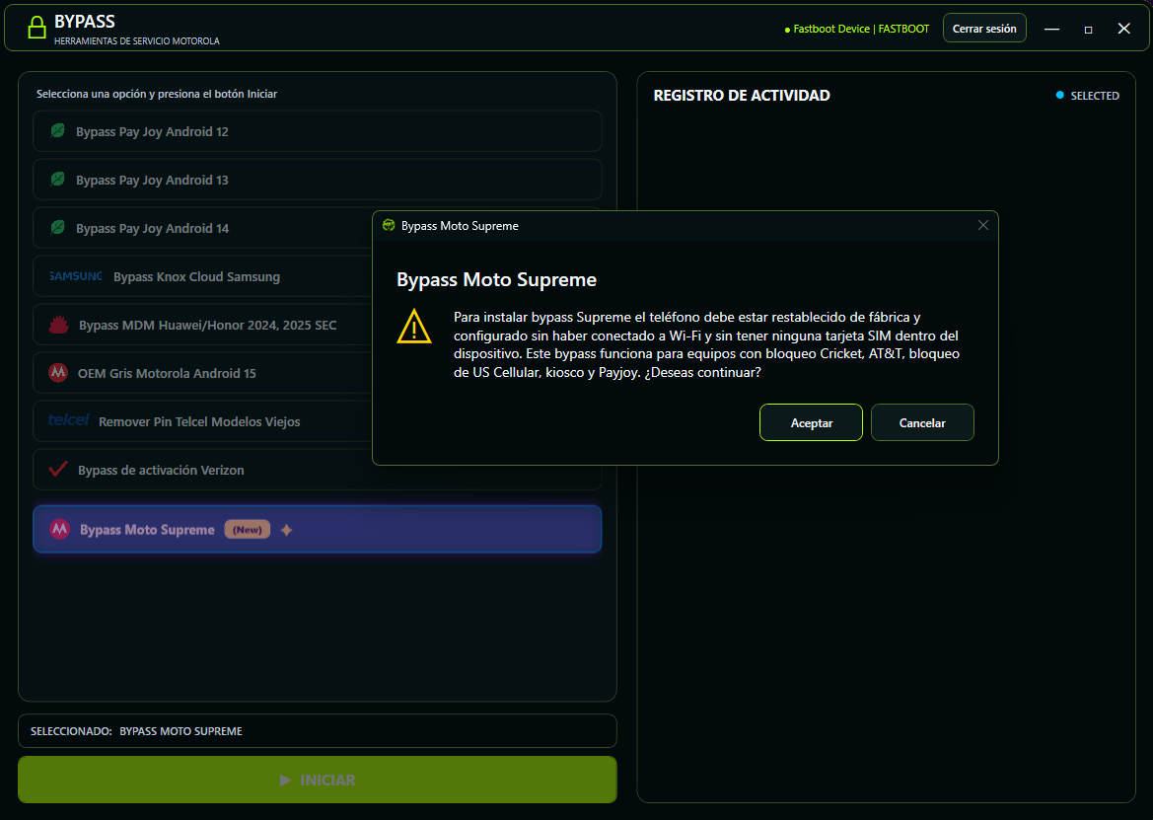Pick Bypass MDM Huawei/Honor 2024, 2025 SEC
This screenshot has height=820, width=1153.
tap(202, 325)
